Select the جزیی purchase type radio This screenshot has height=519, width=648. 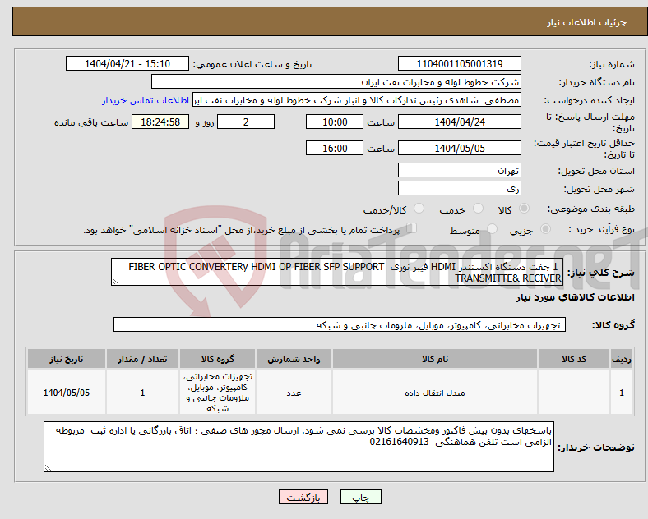[545, 229]
